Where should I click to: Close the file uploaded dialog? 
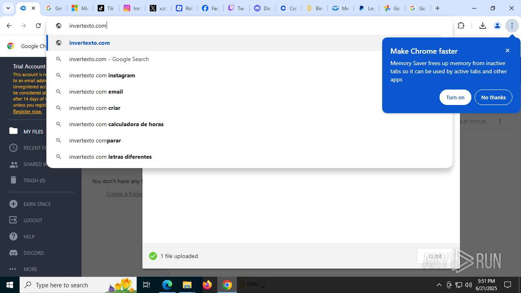tap(435, 256)
